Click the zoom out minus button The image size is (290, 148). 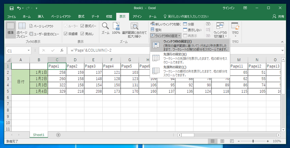(x=239, y=141)
